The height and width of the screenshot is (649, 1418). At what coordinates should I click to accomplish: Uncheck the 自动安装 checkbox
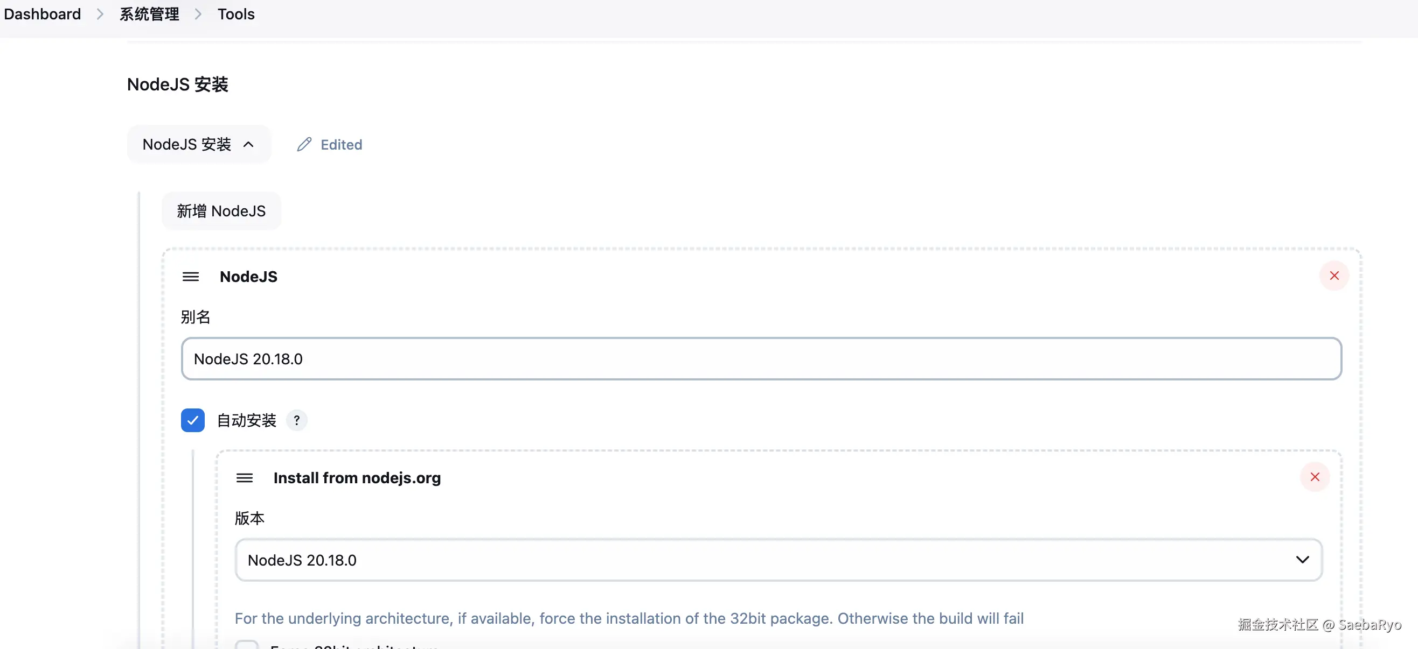[193, 421]
